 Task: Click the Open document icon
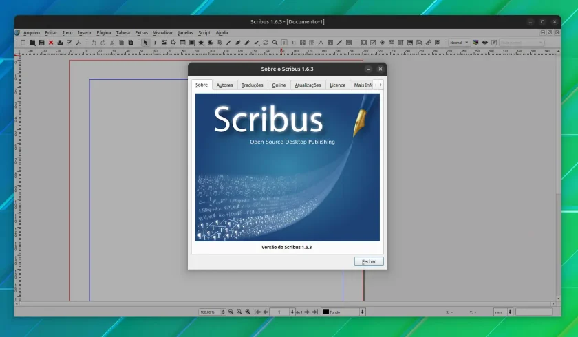coord(32,43)
